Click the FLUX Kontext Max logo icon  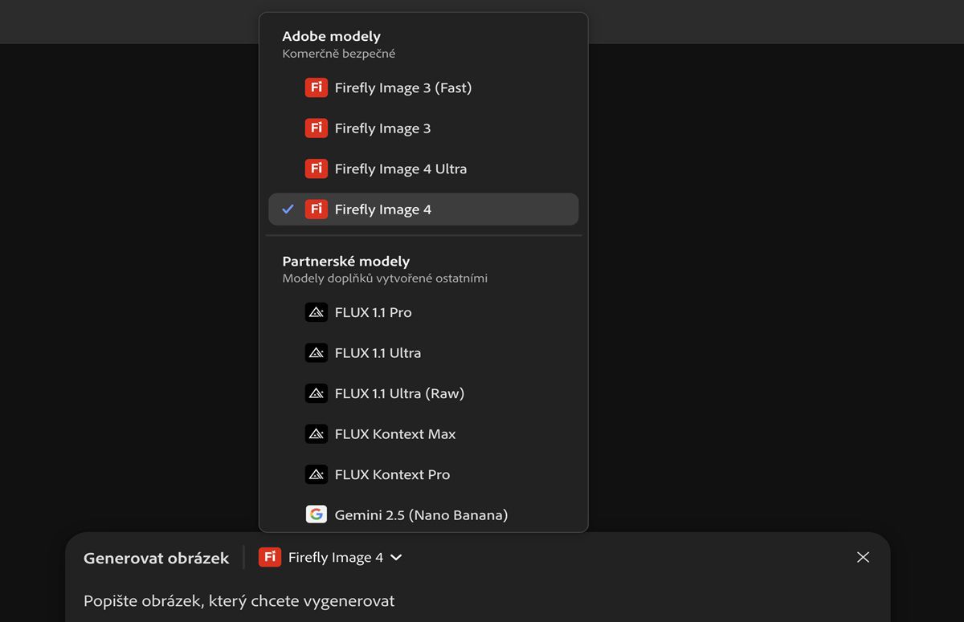coord(317,434)
